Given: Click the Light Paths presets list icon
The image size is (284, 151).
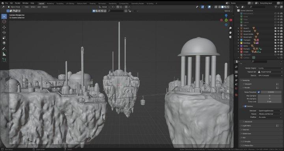Looking at the screenshot, I should click(x=277, y=126).
